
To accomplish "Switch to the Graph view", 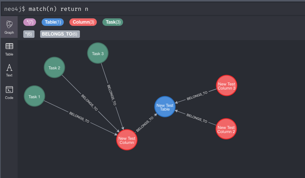I will tap(9, 27).
